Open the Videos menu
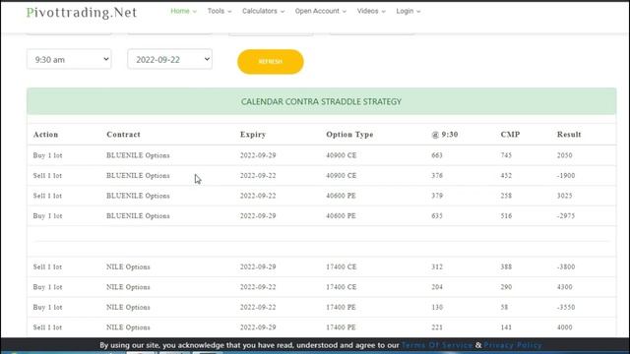The width and height of the screenshot is (630, 354). [371, 11]
